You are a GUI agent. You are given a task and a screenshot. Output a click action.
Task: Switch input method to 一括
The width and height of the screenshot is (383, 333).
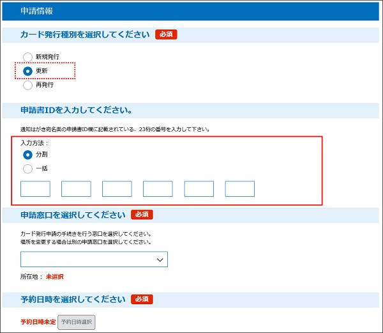pos(27,169)
